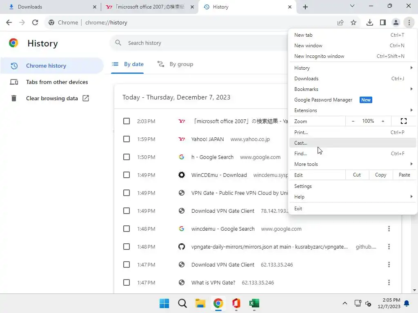Bookmark this tab with the star icon
Viewport: 418px width, 313px height.
click(354, 23)
